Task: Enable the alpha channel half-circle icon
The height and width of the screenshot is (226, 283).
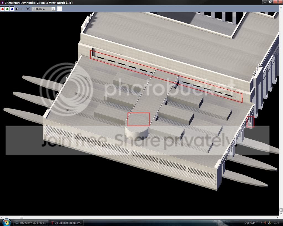Action: pyautogui.click(x=17, y=9)
